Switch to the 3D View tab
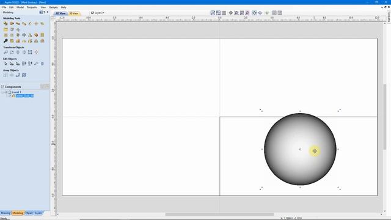Screen dimensions: 391x220 tap(74, 13)
